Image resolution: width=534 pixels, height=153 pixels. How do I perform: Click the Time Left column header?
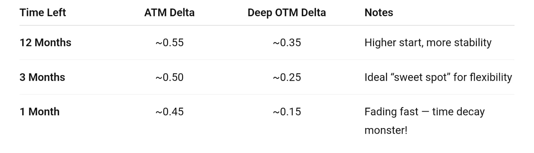click(43, 13)
